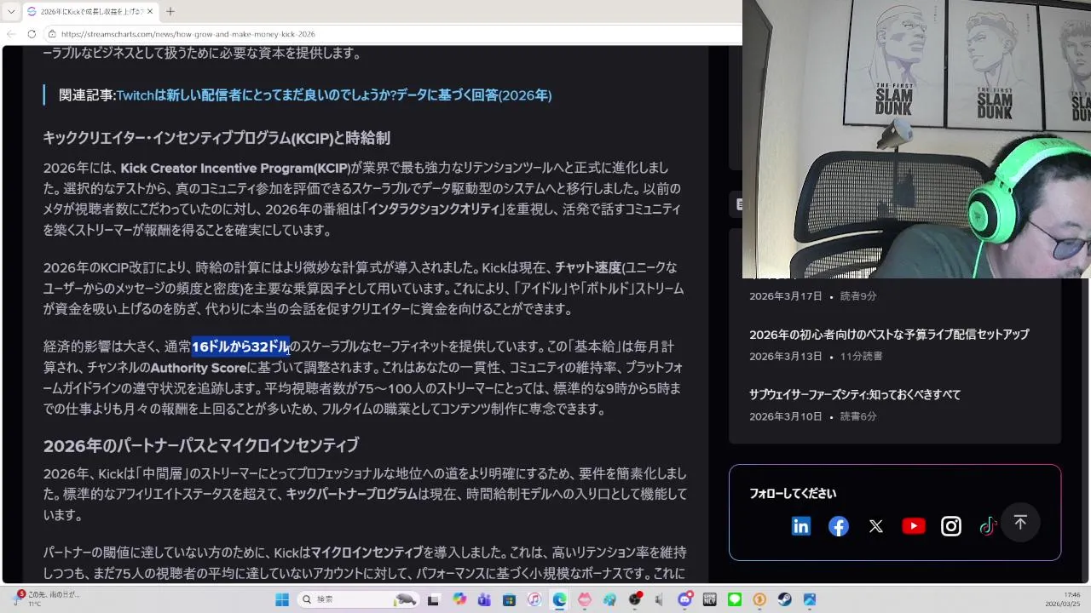The image size is (1091, 613).
Task: View site information lock icon in address bar
Action: click(52, 34)
